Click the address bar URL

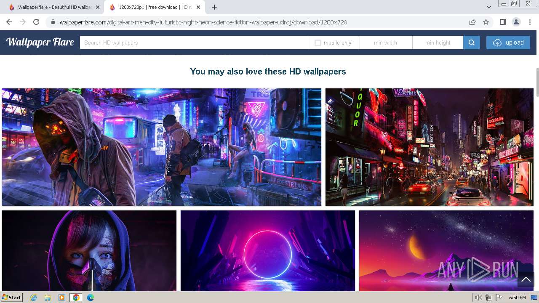[203, 22]
